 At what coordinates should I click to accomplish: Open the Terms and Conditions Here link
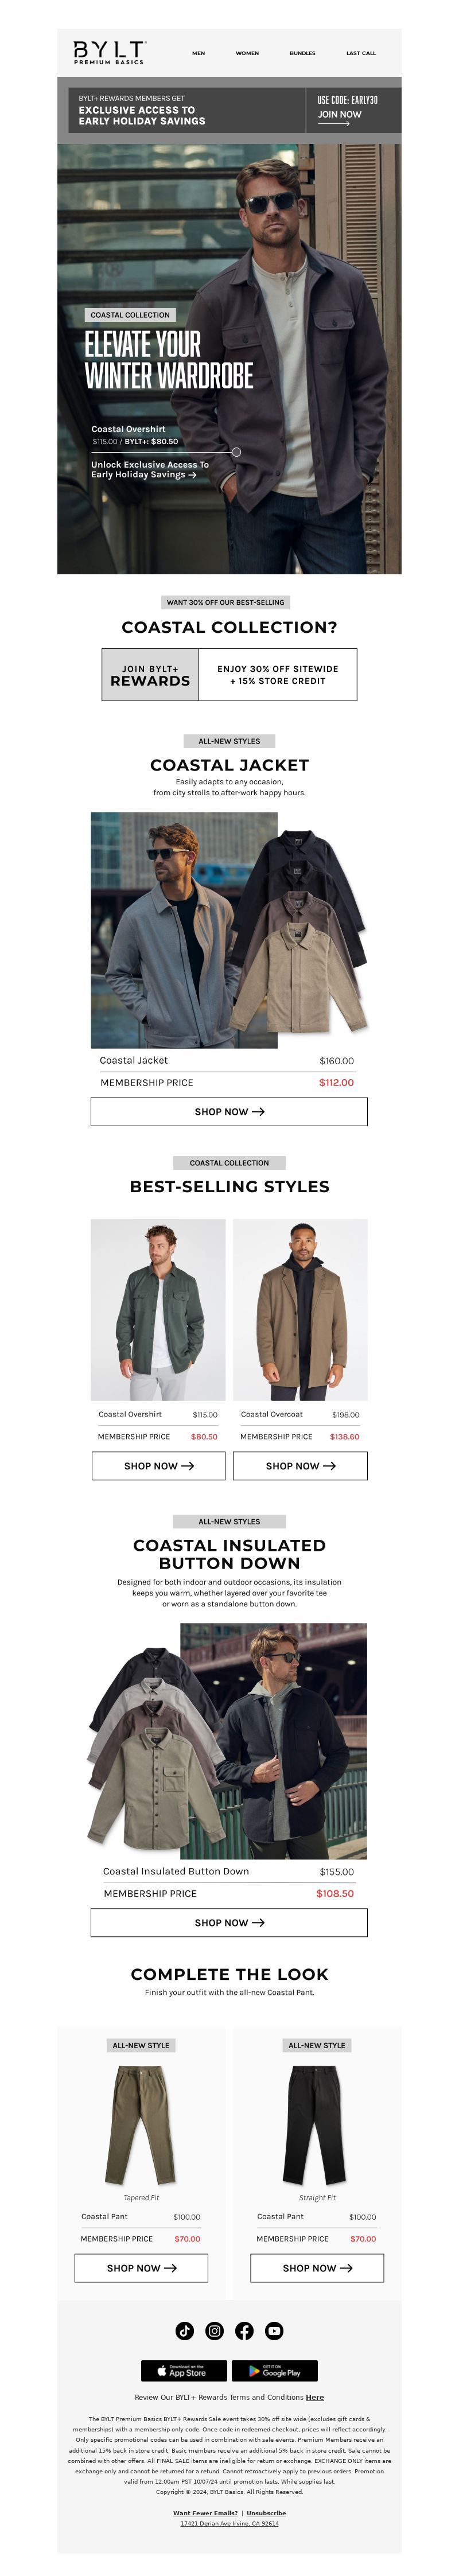click(x=315, y=2397)
